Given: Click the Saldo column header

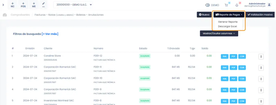Looking at the screenshot, I should pos(205,48).
